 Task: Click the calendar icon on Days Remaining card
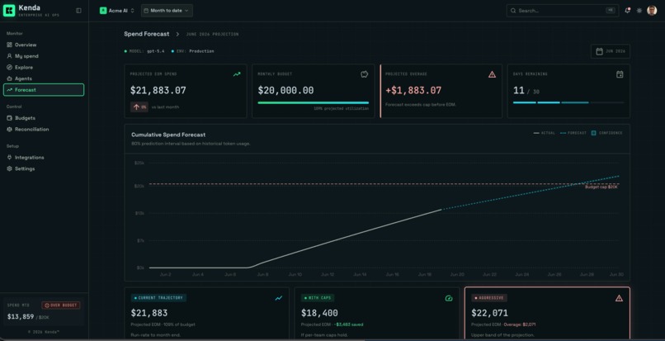[620, 74]
